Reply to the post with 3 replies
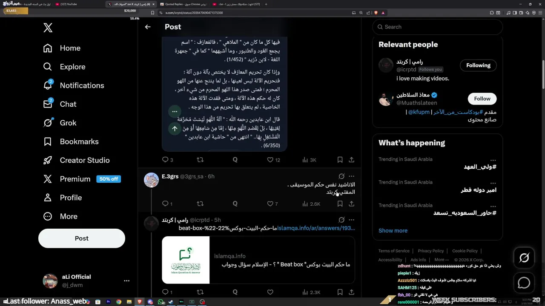545x306 pixels. (x=167, y=160)
